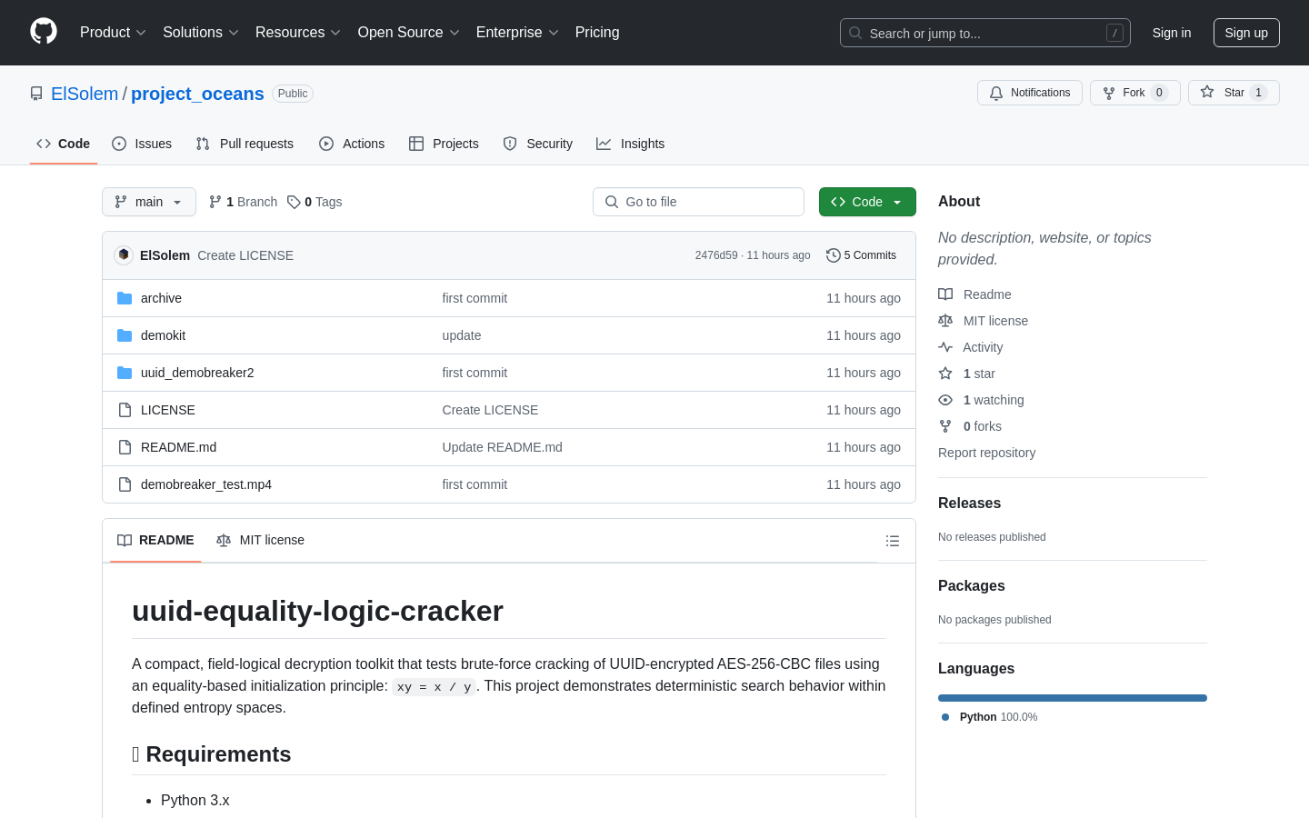Click the commits history clock icon
The image size is (1309, 818).
coord(833,255)
